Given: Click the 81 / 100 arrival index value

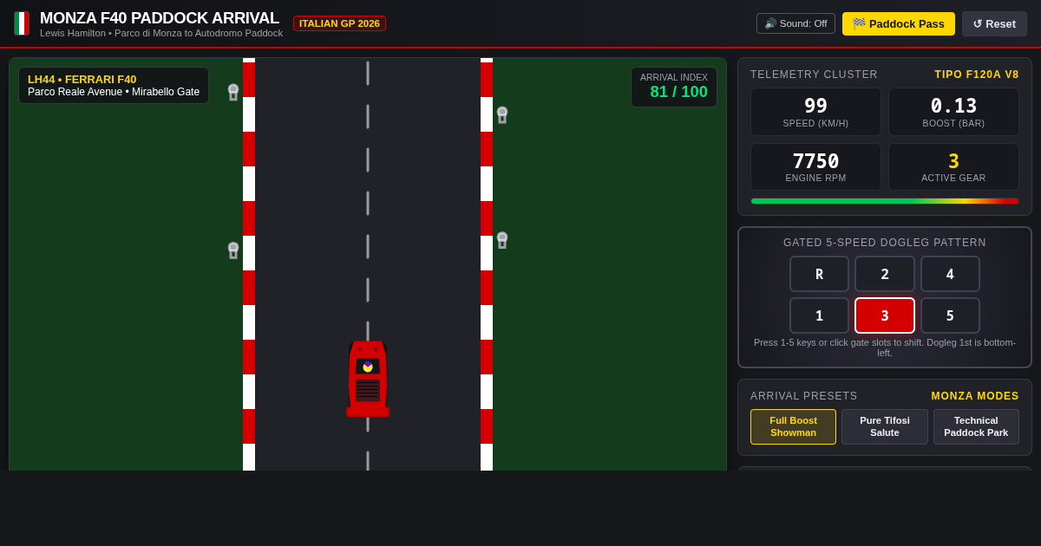Looking at the screenshot, I should 679,92.
